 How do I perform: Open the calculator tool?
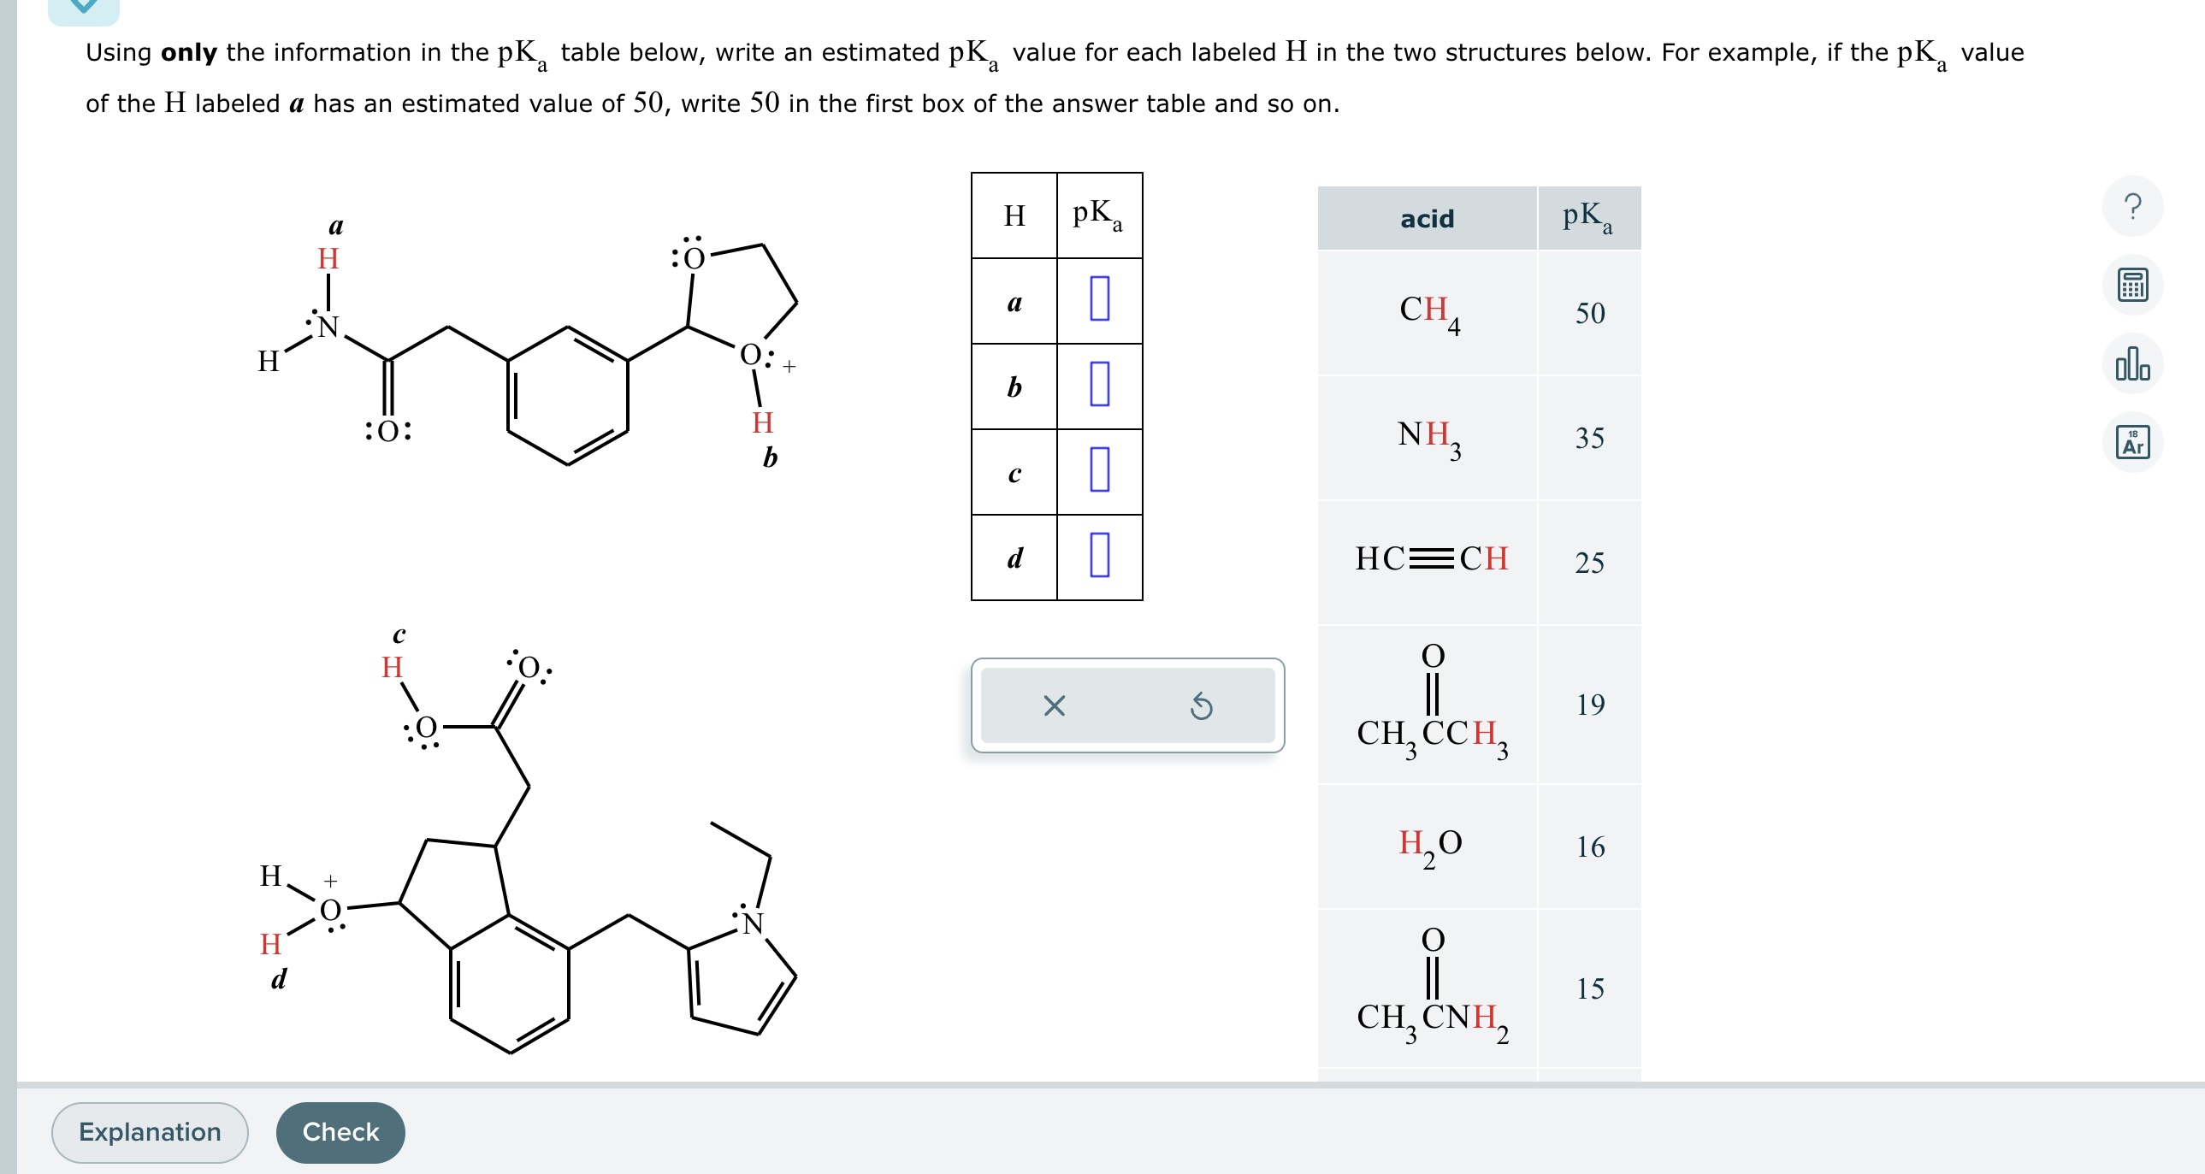(2132, 285)
